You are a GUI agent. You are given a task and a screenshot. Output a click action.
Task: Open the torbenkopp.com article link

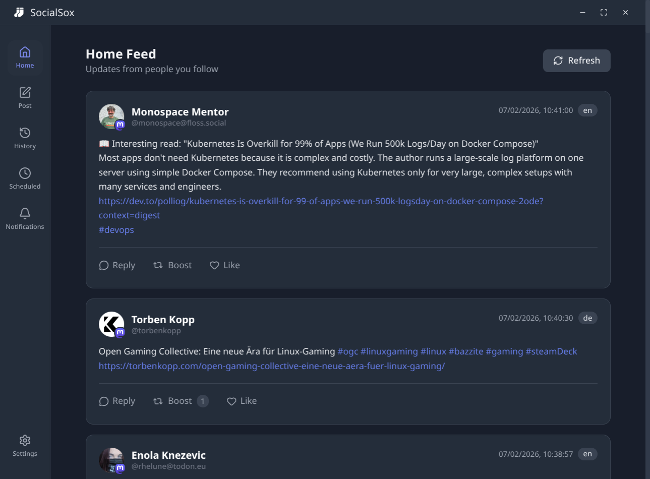[x=272, y=366]
